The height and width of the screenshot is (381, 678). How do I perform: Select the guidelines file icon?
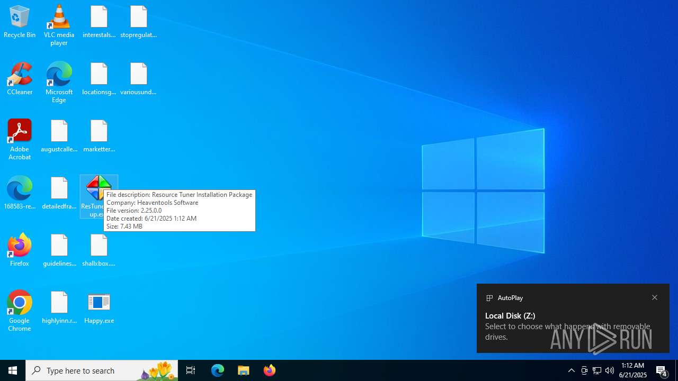pos(59,250)
